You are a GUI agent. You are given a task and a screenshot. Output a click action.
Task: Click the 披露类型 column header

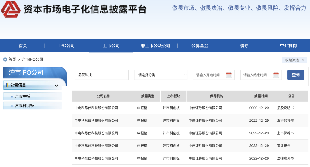coord(148,96)
